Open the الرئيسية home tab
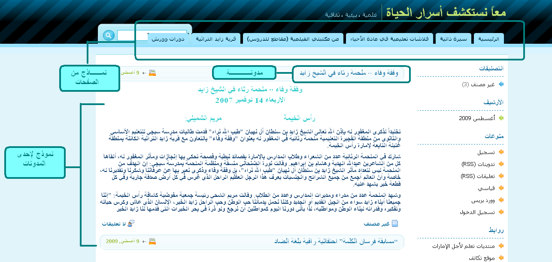Viewport: 552px width, 262px height. pyautogui.click(x=489, y=39)
